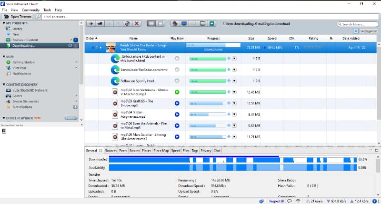The width and height of the screenshot is (381, 204).
Task: Open priority dropdown for Ghosts in Machines.mp3
Action: pyautogui.click(x=234, y=92)
